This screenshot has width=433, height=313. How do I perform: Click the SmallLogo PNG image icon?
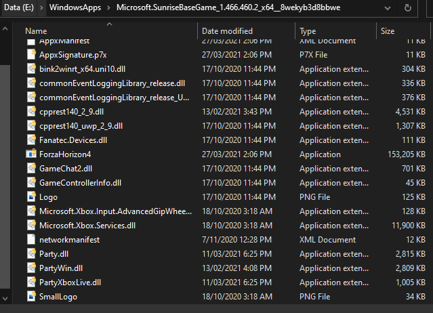[31, 297]
